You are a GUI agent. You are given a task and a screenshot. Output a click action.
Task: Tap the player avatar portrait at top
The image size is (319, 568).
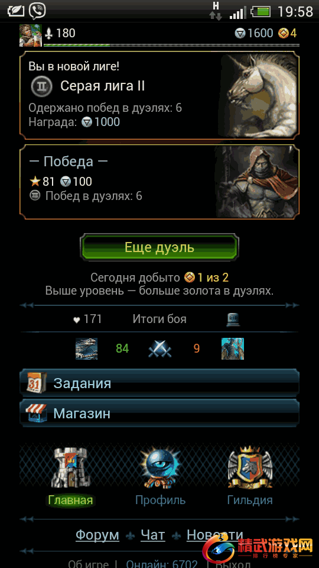(x=31, y=35)
